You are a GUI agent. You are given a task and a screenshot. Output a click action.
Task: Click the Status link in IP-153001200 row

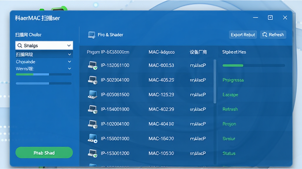[x=229, y=153]
